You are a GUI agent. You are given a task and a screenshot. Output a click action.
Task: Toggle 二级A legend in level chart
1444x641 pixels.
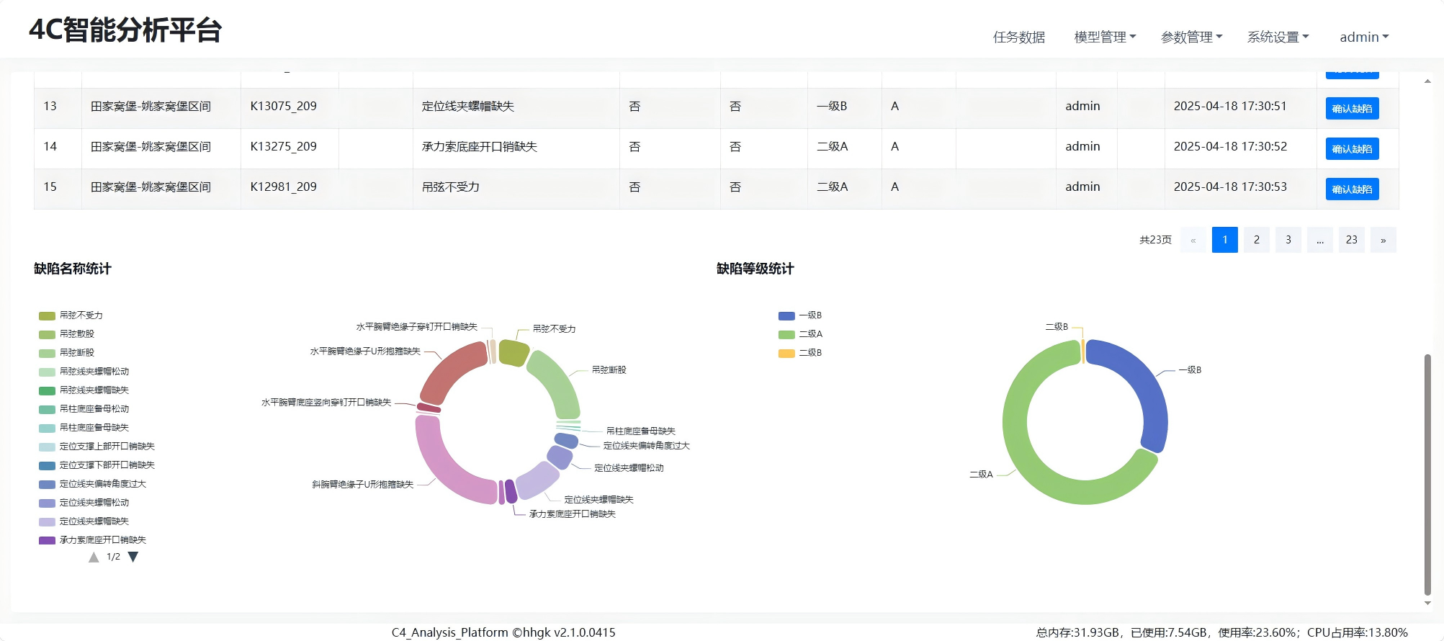[x=800, y=334]
